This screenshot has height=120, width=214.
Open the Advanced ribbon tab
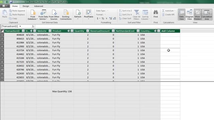click(38, 6)
